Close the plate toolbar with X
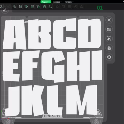 [x=109, y=20]
